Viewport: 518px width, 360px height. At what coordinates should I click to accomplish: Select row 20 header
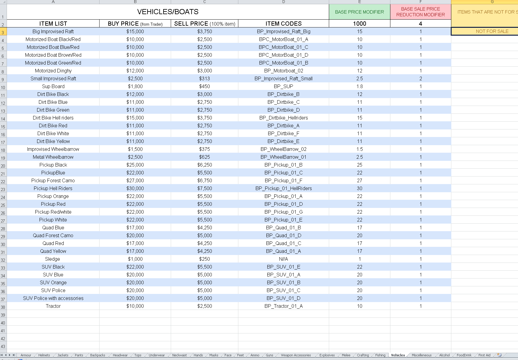click(x=3, y=166)
